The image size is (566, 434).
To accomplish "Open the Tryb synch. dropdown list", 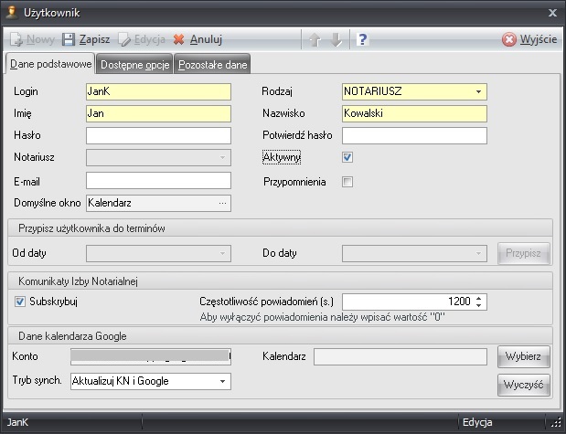I will 222,381.
